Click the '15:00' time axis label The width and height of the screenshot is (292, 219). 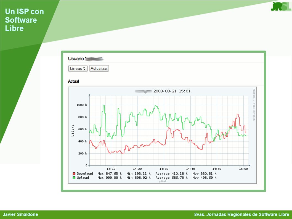(243, 169)
